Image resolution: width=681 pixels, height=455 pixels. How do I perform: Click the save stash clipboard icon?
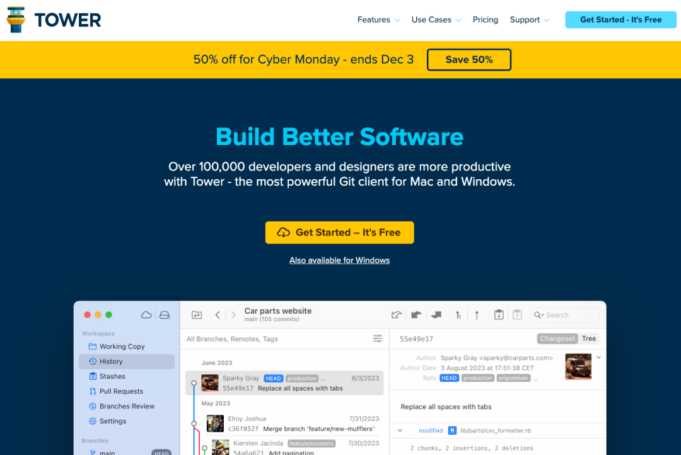[x=499, y=314]
